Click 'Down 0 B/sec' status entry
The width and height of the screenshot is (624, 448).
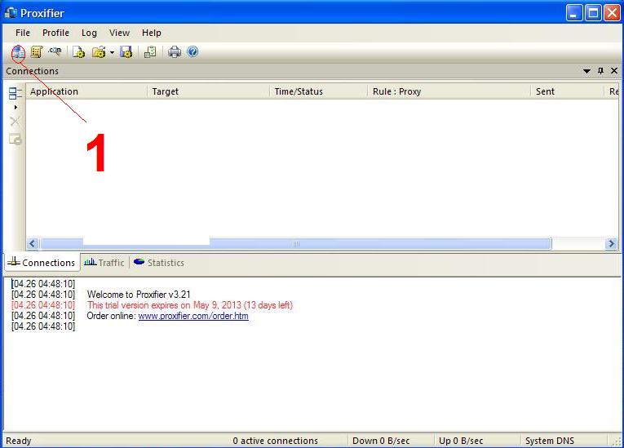point(381,441)
